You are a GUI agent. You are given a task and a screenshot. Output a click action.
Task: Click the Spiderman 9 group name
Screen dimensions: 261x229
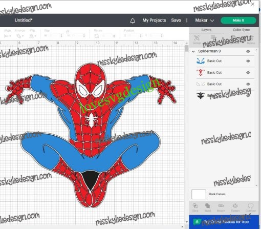(209, 51)
